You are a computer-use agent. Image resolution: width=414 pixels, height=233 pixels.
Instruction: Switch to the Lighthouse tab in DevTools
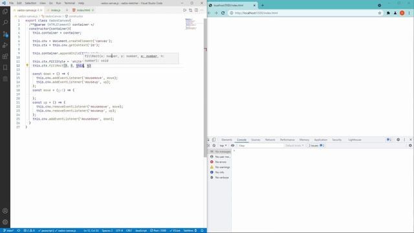(354, 140)
